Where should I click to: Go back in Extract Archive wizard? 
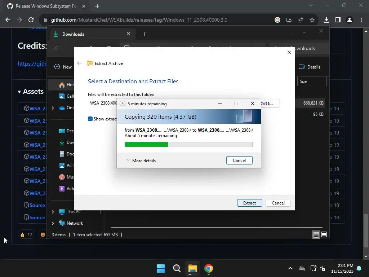pos(79,63)
